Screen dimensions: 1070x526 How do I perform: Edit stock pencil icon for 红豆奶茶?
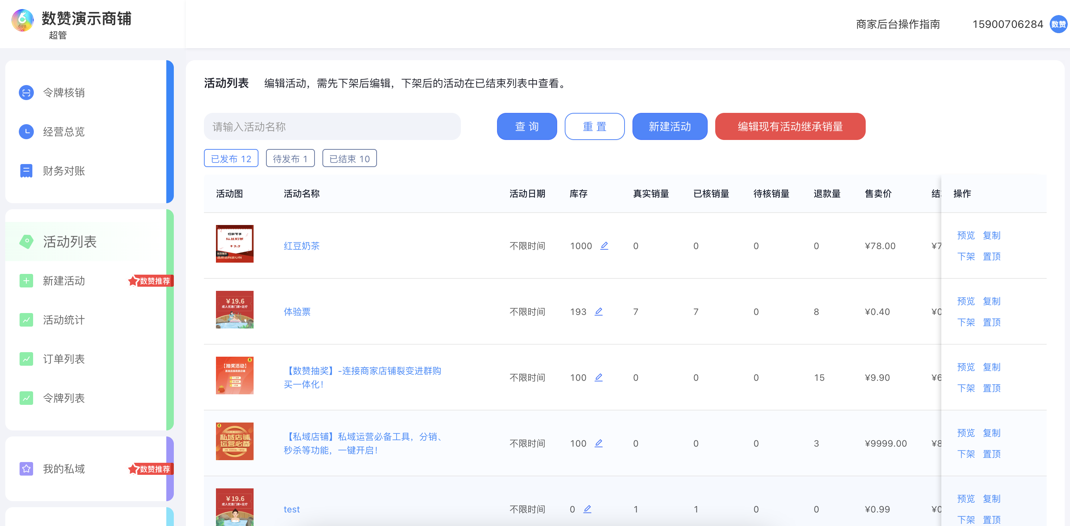[604, 246]
